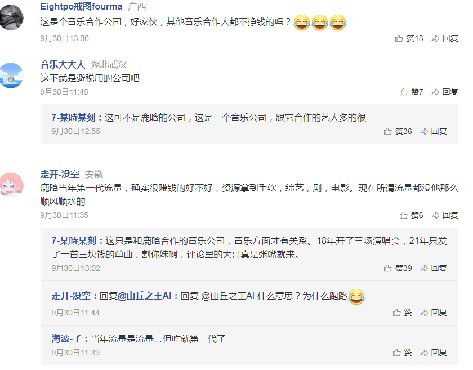Click the 海波-子 username link
The width and height of the screenshot is (473, 370).
pos(66,338)
